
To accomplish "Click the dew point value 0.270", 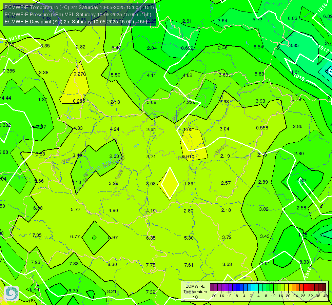I will (80, 74).
